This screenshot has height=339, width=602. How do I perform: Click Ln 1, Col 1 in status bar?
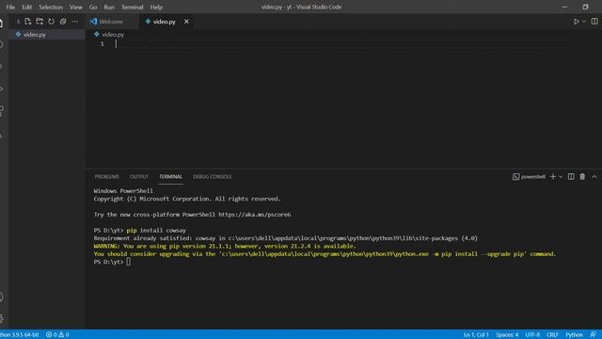[x=476, y=335]
